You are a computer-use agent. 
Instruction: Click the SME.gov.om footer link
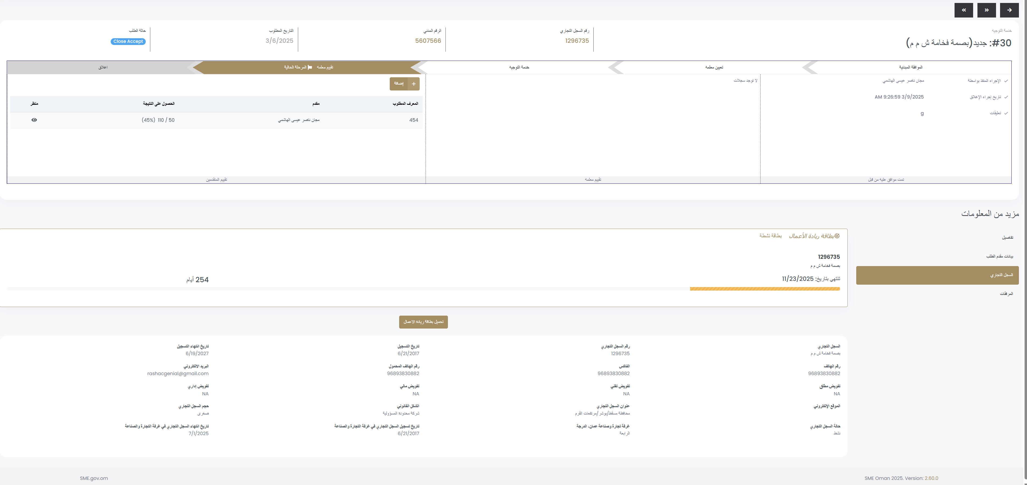94,478
